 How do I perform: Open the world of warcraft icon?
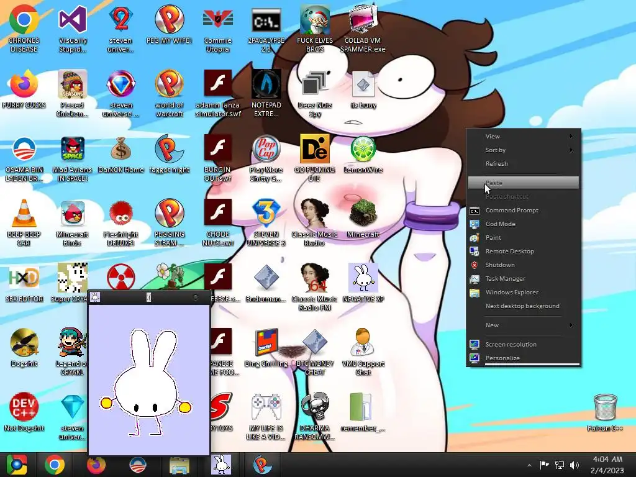(x=169, y=84)
